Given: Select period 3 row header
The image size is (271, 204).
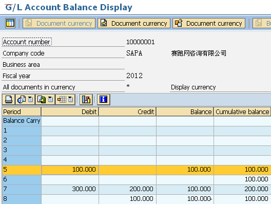Looking at the screenshot, I should [22, 150].
